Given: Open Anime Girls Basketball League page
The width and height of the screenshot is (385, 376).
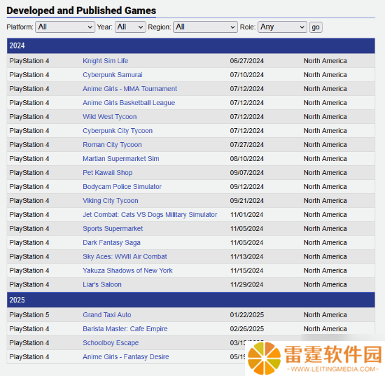Looking at the screenshot, I should [x=129, y=103].
